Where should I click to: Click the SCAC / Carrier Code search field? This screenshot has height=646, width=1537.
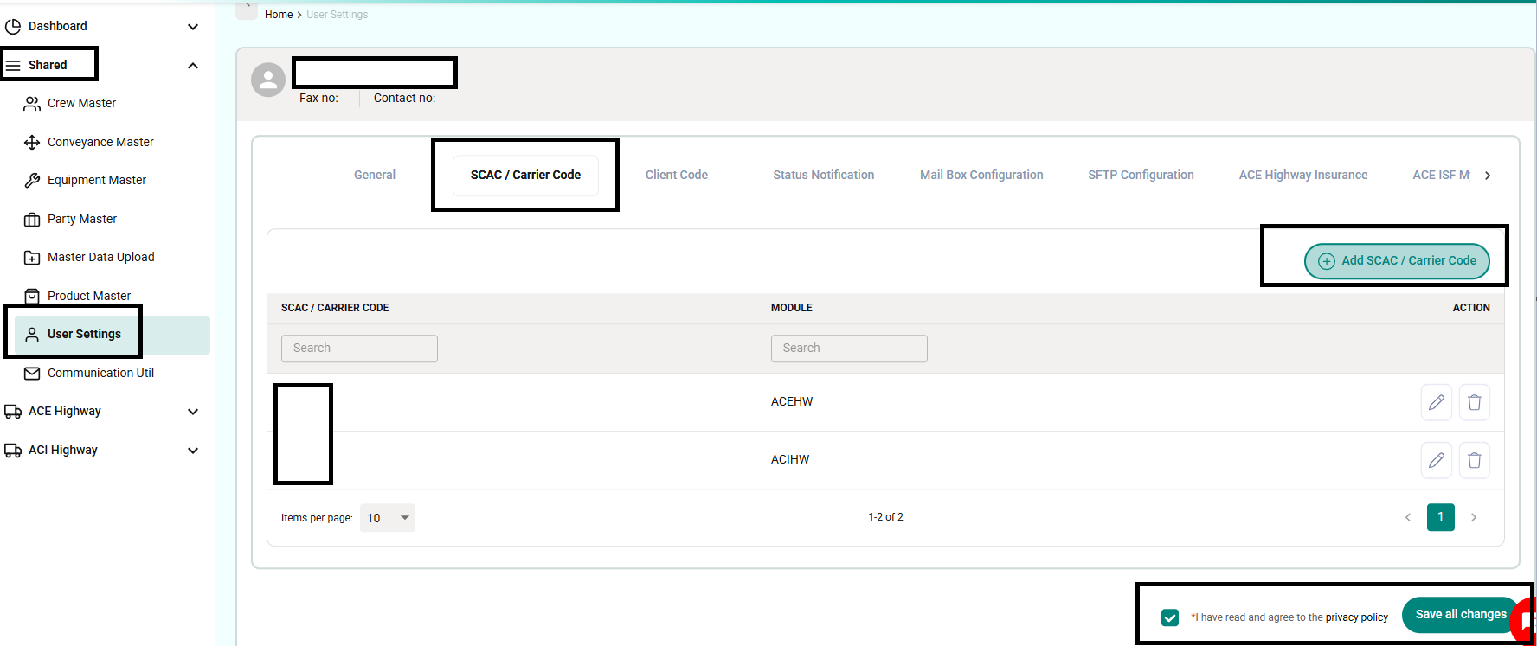tap(359, 349)
